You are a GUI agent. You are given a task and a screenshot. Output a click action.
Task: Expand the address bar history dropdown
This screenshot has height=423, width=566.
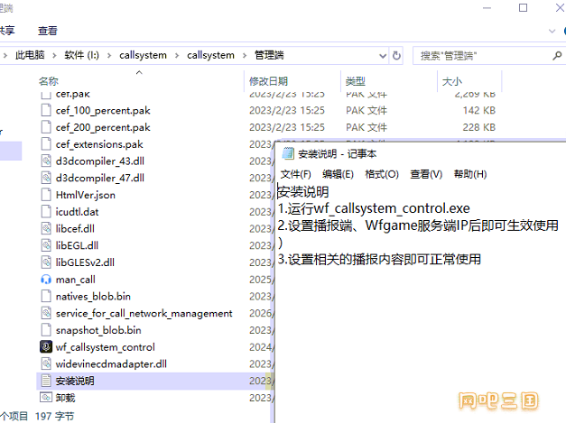[383, 56]
